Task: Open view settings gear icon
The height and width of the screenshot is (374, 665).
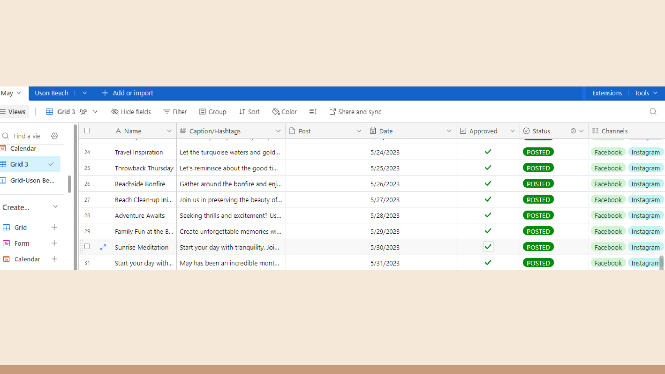Action: (x=54, y=136)
